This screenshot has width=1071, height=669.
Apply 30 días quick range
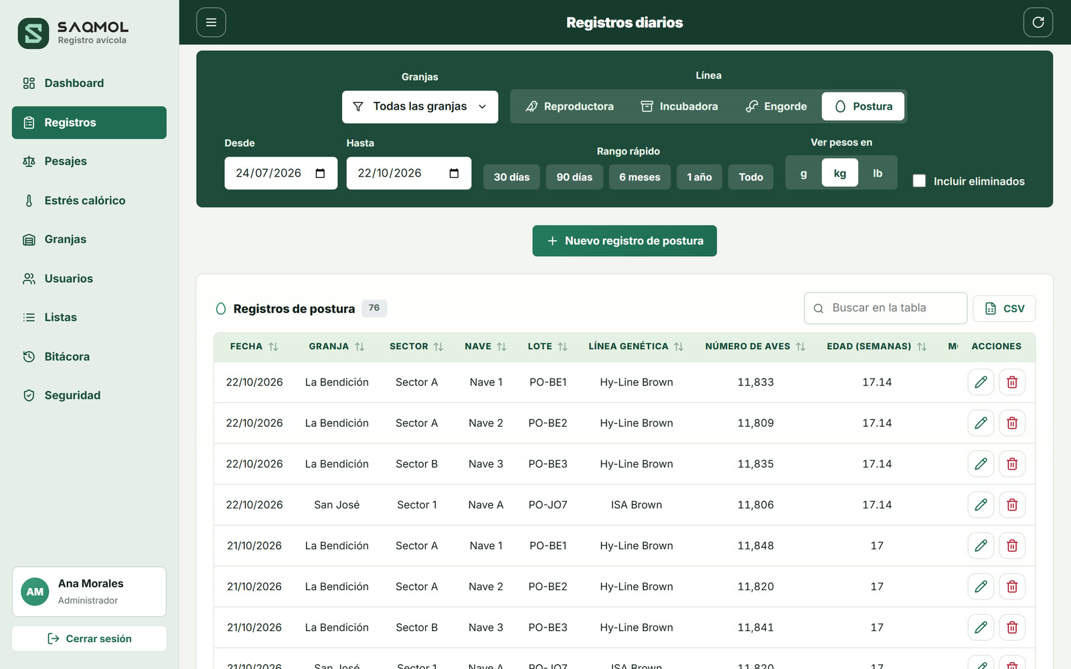(x=511, y=177)
